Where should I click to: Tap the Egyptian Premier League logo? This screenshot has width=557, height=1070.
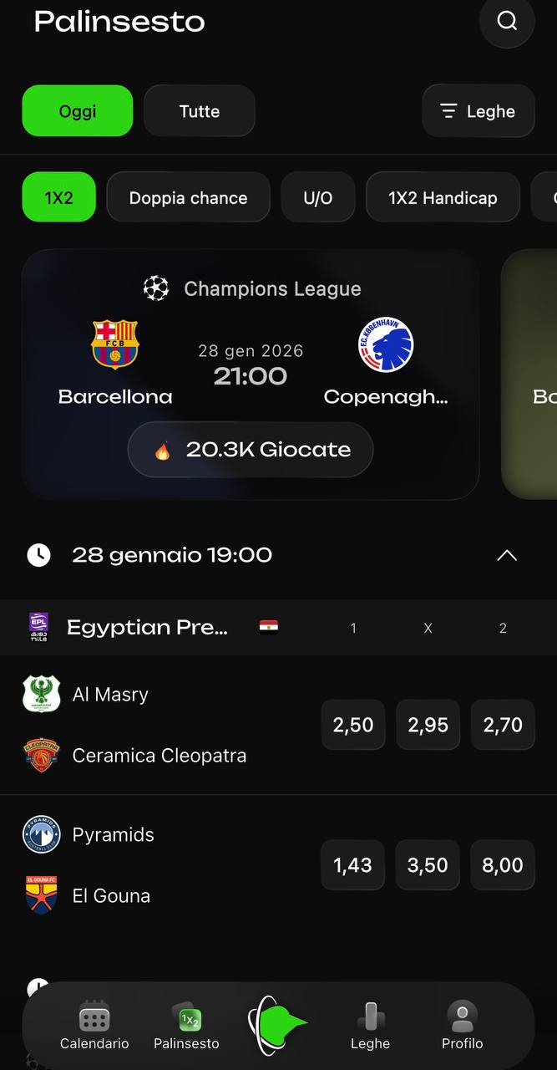38,627
